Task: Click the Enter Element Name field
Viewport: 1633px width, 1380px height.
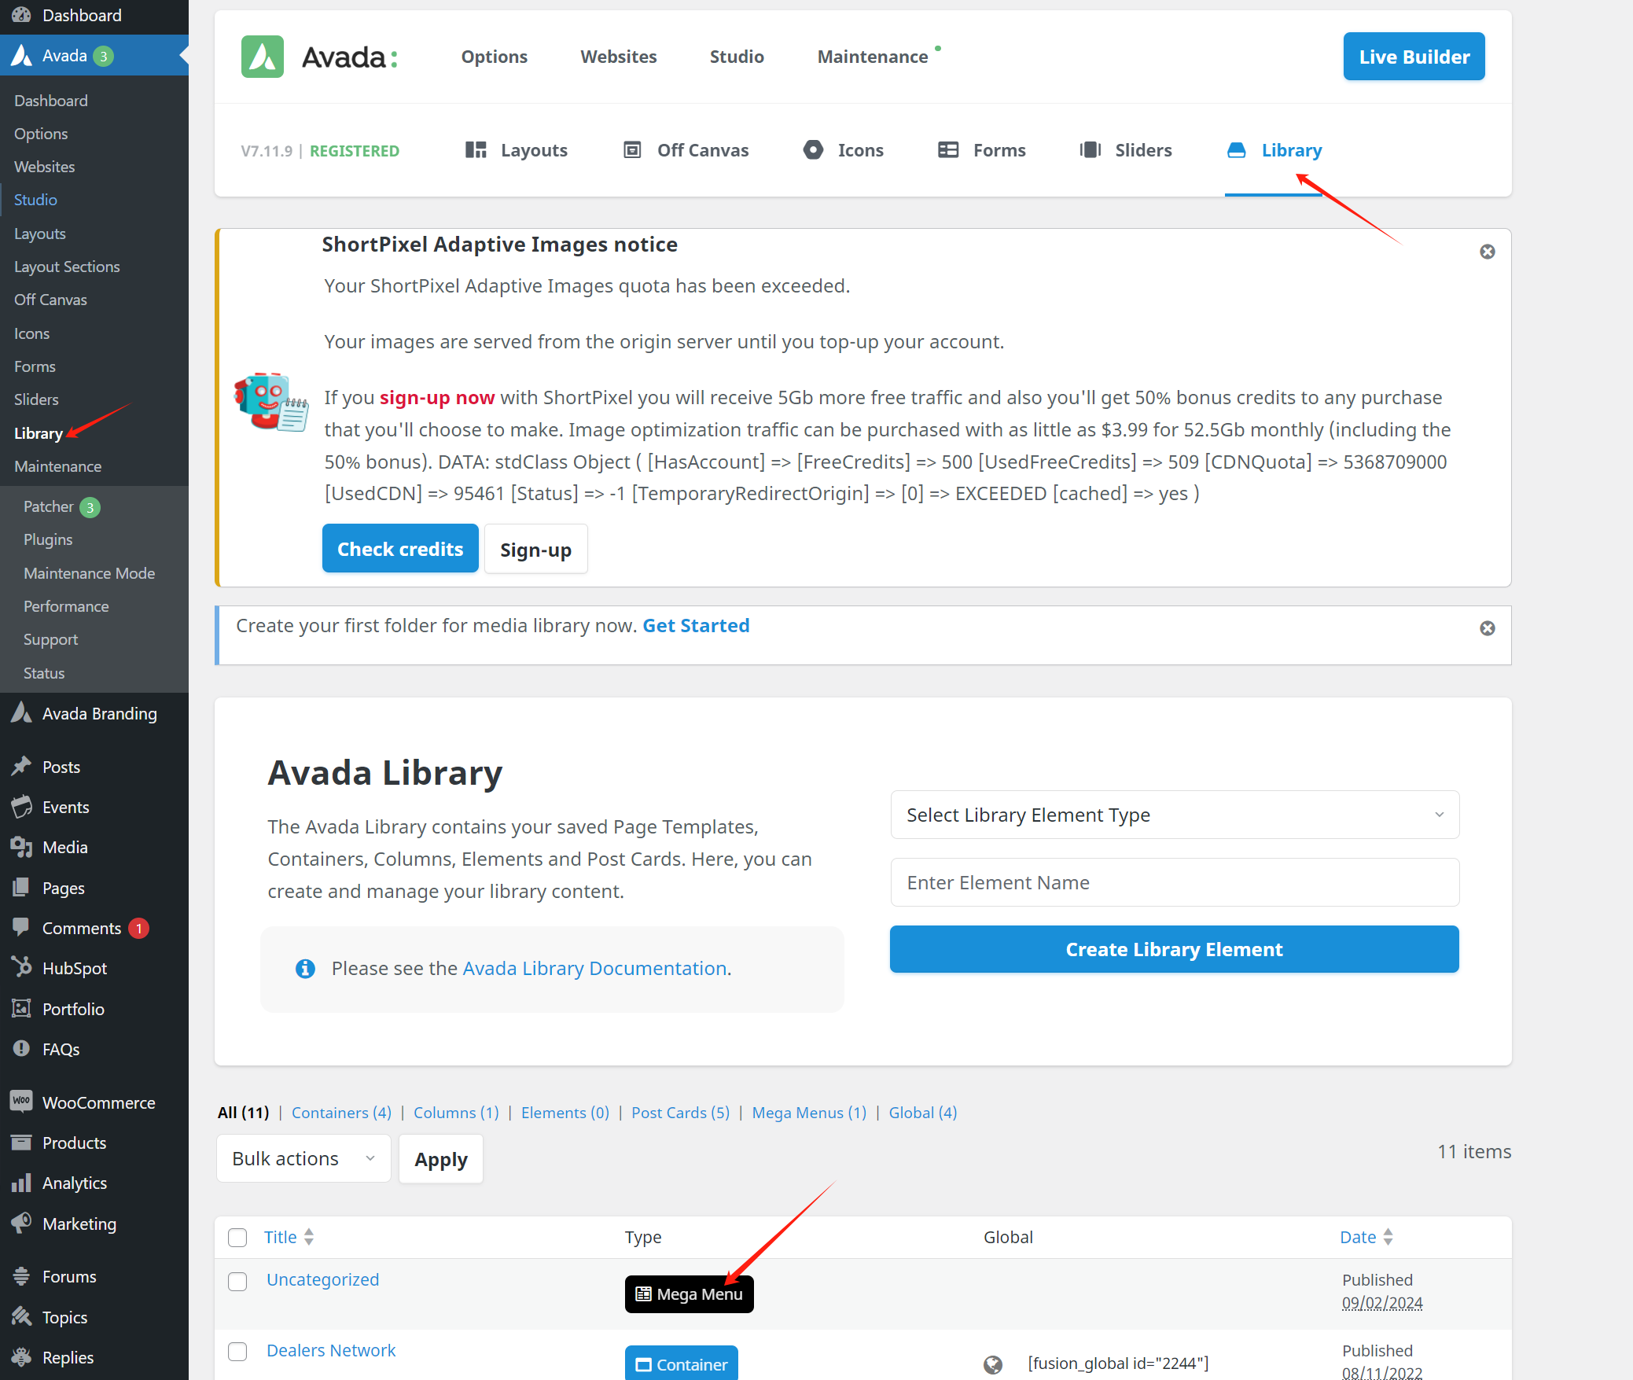Action: click(1174, 882)
